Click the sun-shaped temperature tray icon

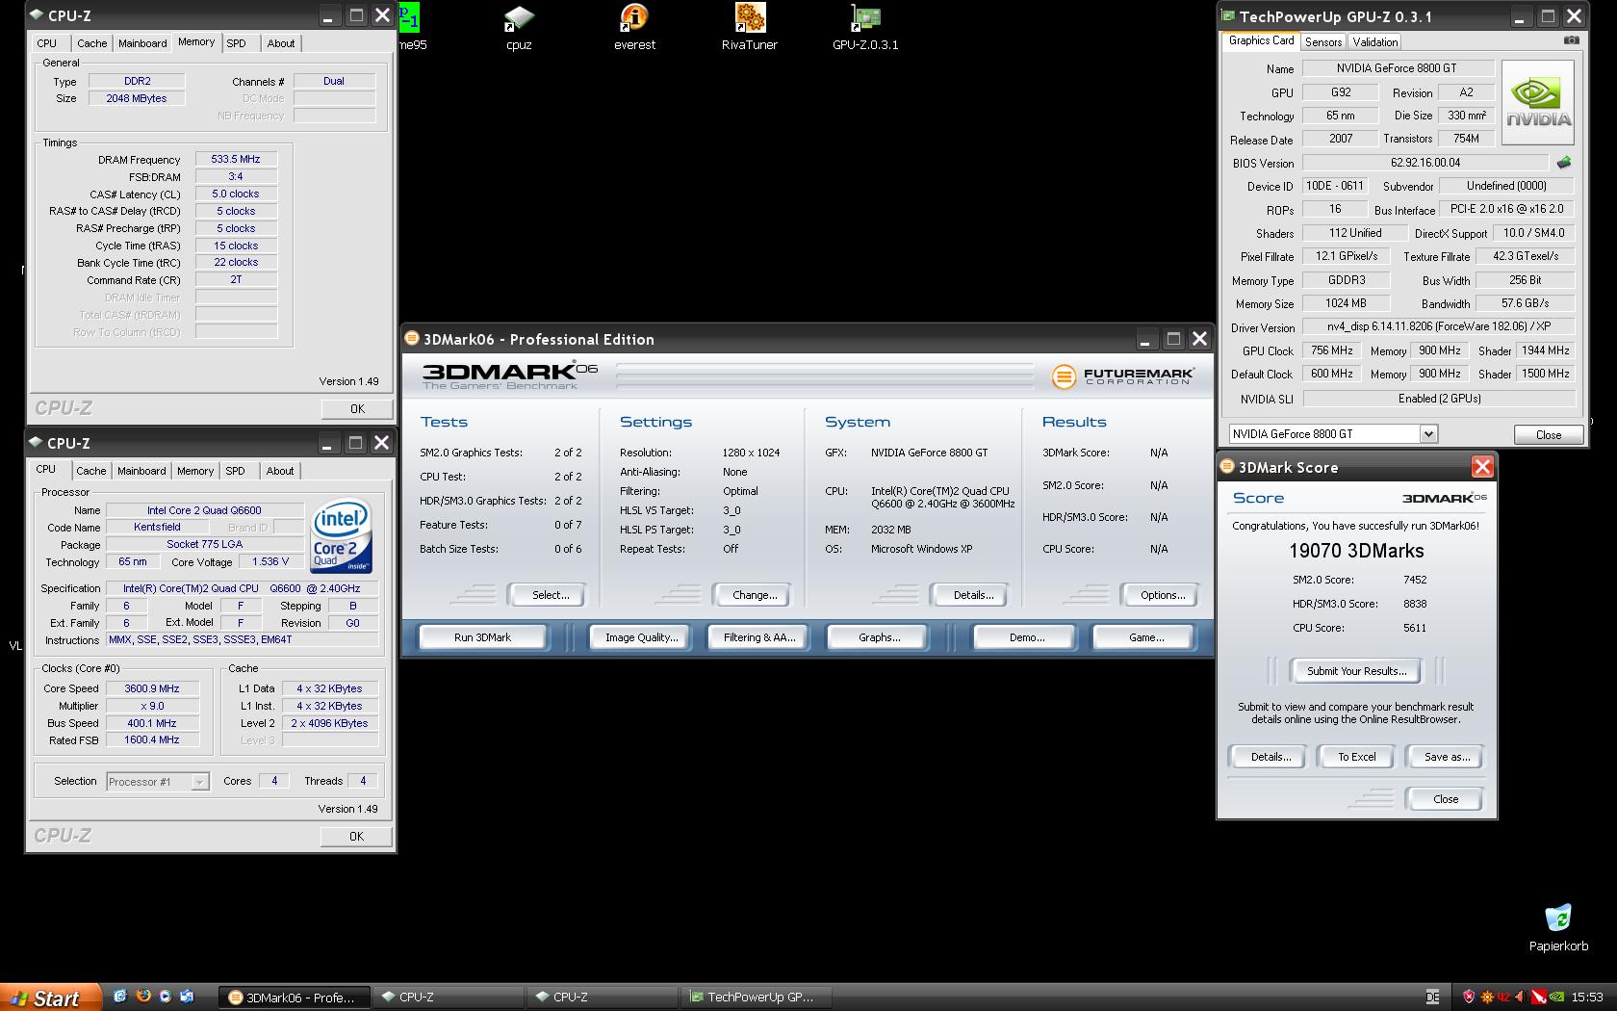[x=1486, y=997]
